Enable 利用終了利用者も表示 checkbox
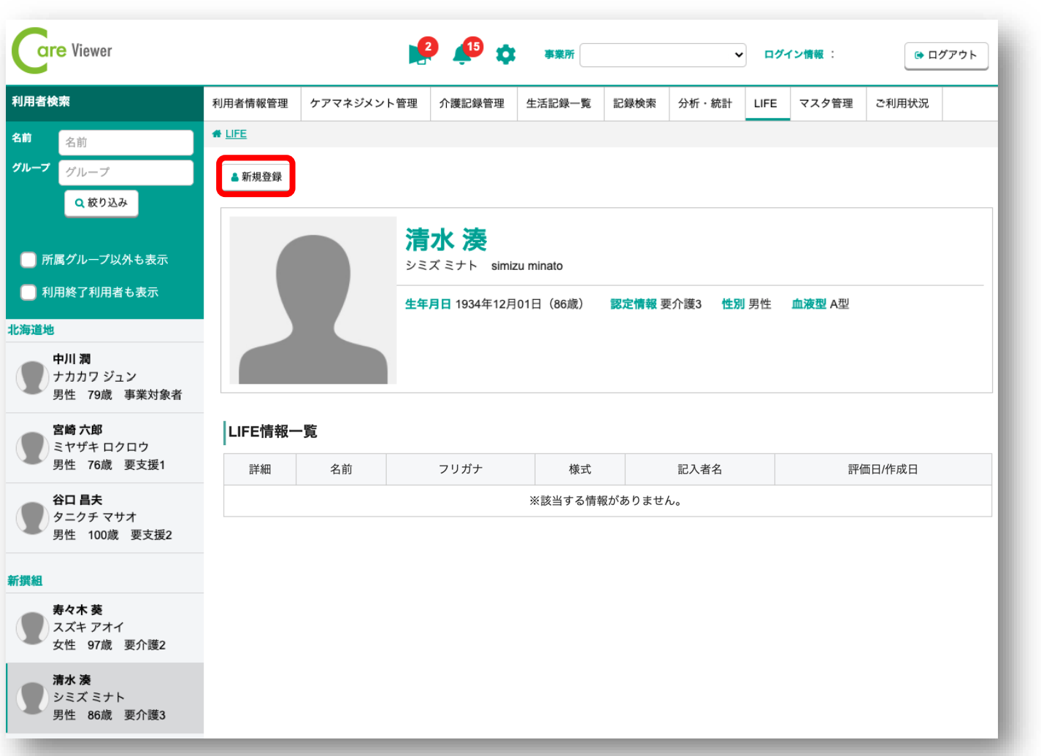The height and width of the screenshot is (756, 1041). click(x=28, y=293)
